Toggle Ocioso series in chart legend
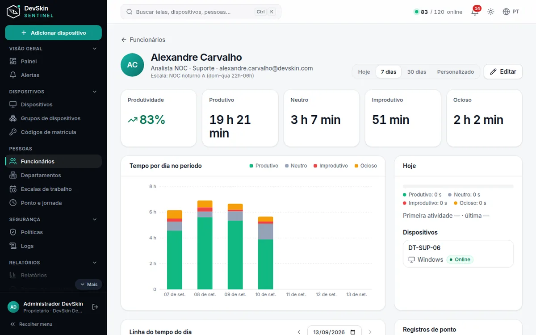Viewport: 536px width, 335px height. (365, 166)
